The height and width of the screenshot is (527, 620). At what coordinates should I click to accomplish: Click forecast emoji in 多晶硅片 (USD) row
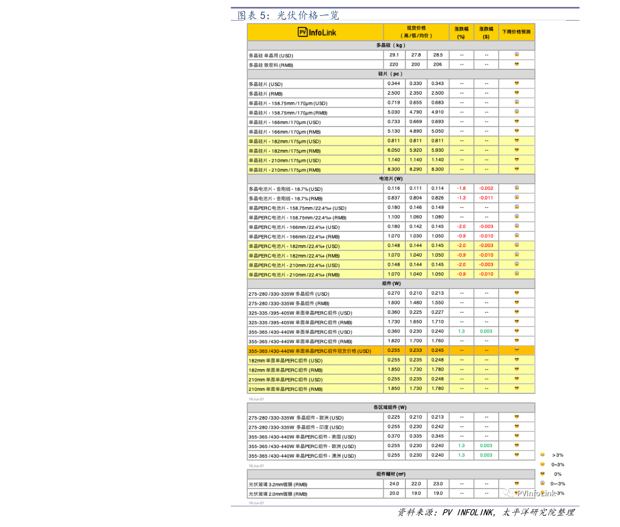517,83
